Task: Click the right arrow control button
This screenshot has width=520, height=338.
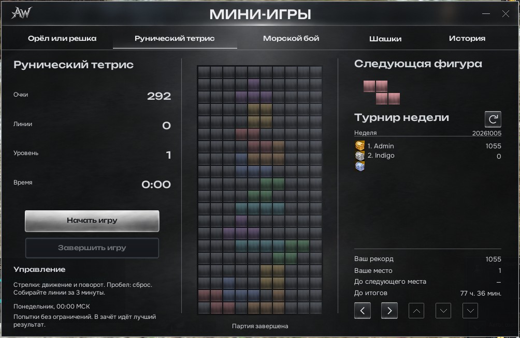Action: click(389, 311)
